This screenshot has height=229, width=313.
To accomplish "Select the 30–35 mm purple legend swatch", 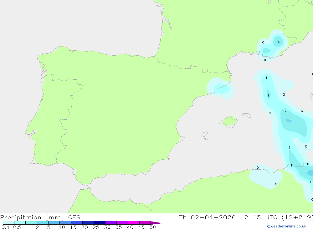I will click(x=111, y=223).
